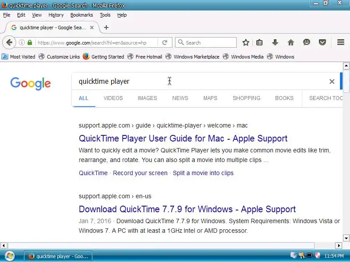Switch to VIDEOS results tab

[x=113, y=98]
